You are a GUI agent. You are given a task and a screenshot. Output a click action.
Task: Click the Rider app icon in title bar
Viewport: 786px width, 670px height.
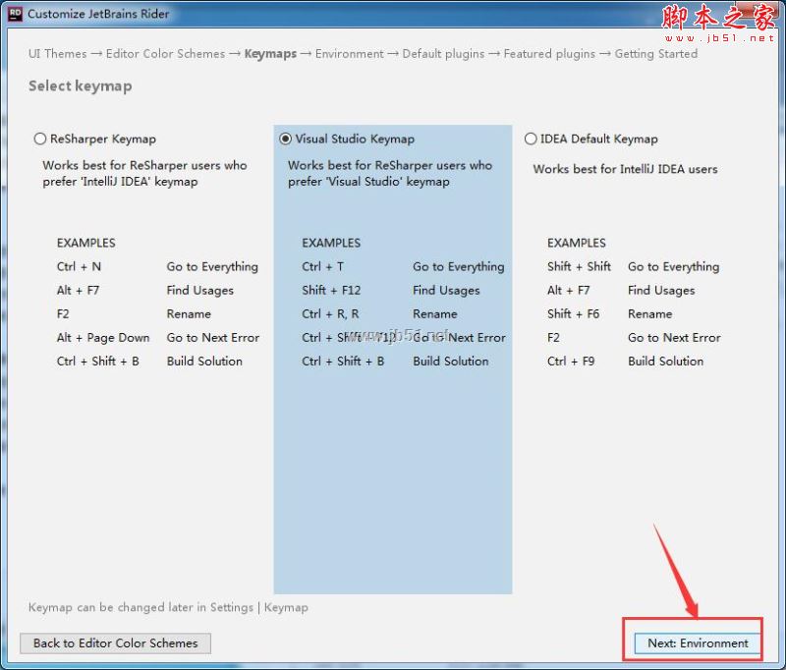click(16, 14)
